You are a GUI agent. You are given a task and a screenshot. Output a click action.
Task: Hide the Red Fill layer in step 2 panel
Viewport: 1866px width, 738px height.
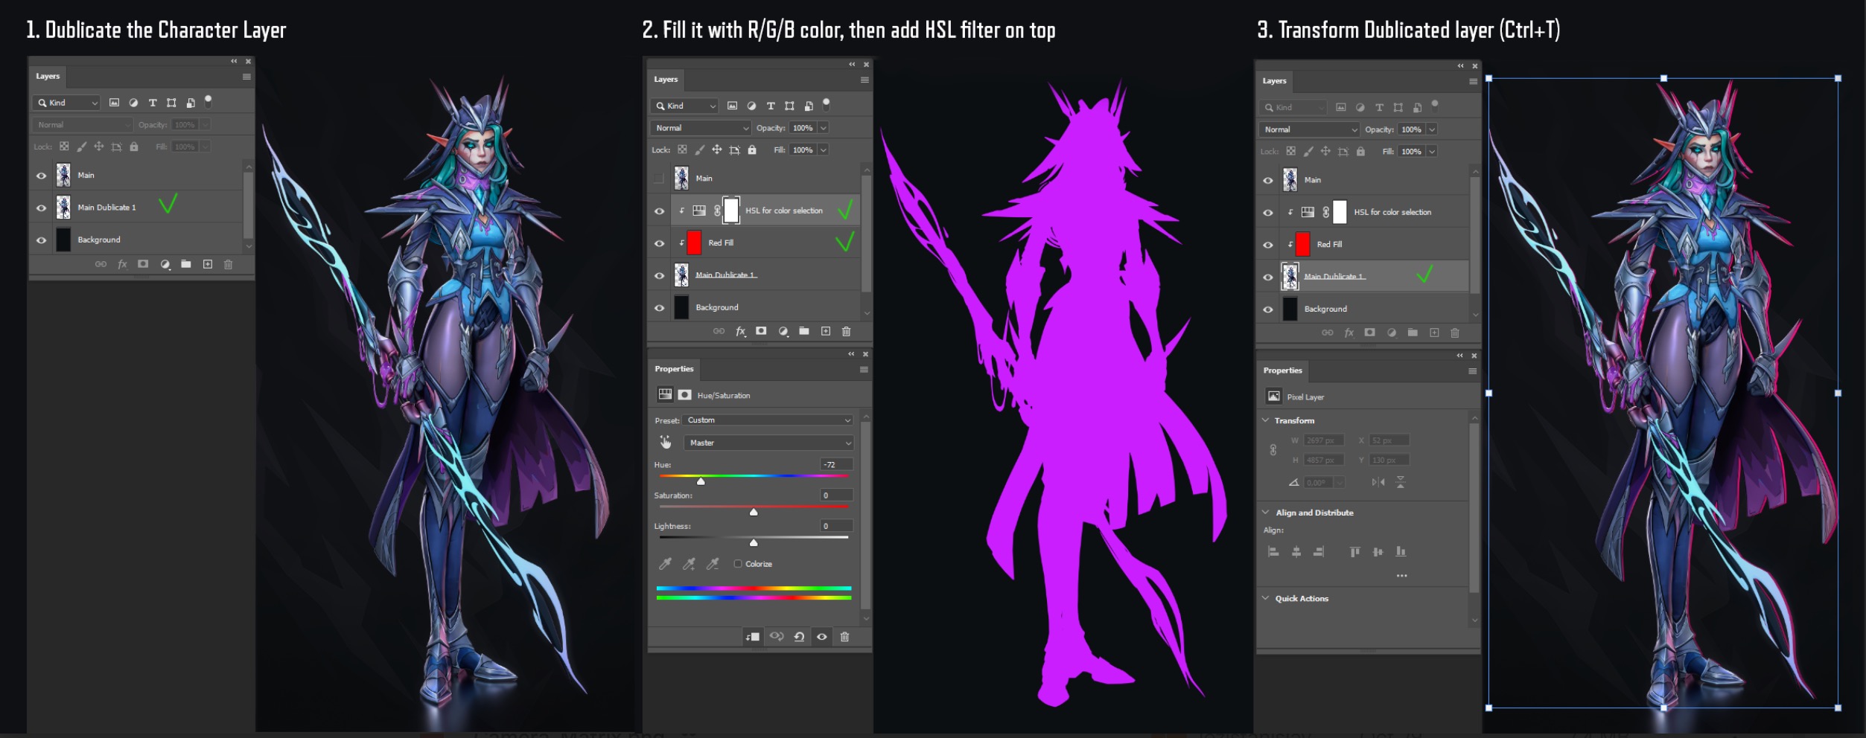click(x=659, y=243)
